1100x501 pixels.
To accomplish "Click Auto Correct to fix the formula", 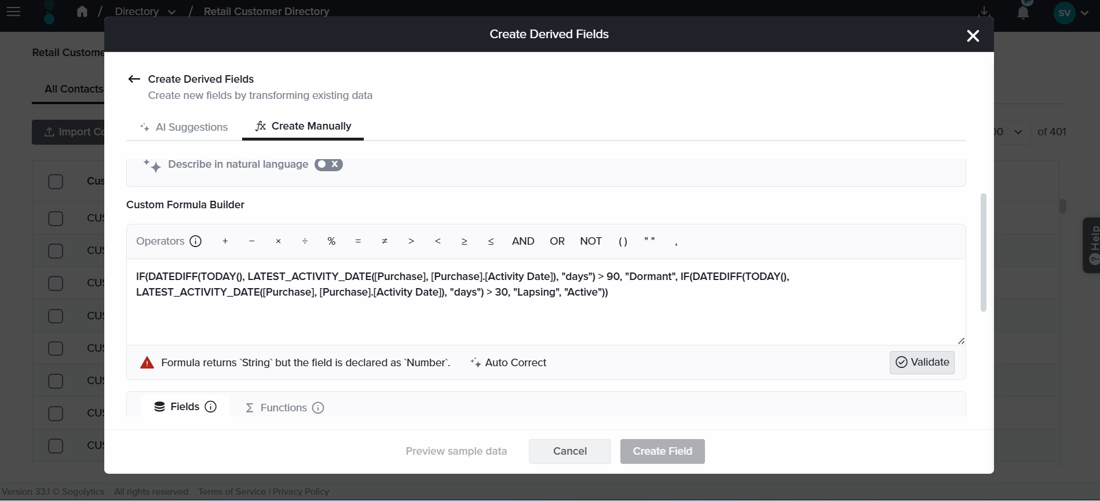I will (509, 363).
